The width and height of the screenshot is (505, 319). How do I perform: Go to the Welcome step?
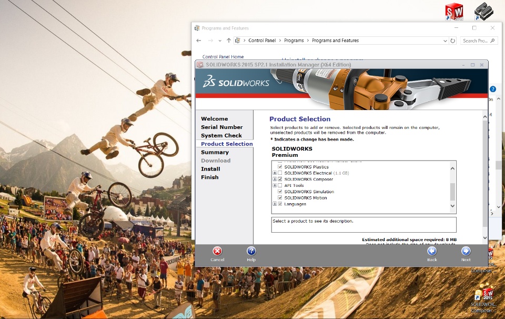[x=214, y=119]
